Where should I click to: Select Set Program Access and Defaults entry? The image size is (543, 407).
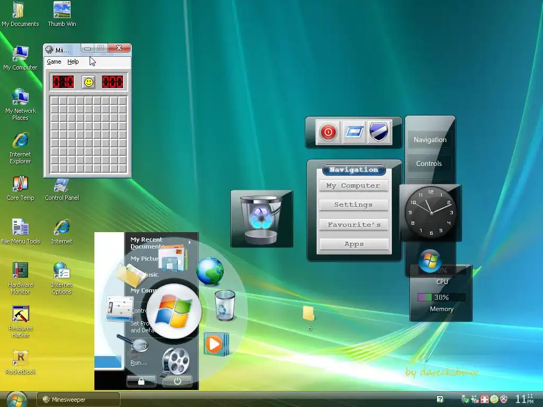pyautogui.click(x=143, y=326)
